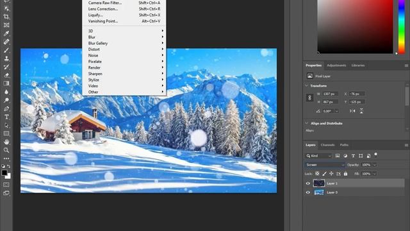Open the Edit Toolbar three-dots icon
Viewport: 410px width, 231px height.
pyautogui.click(x=6, y=158)
